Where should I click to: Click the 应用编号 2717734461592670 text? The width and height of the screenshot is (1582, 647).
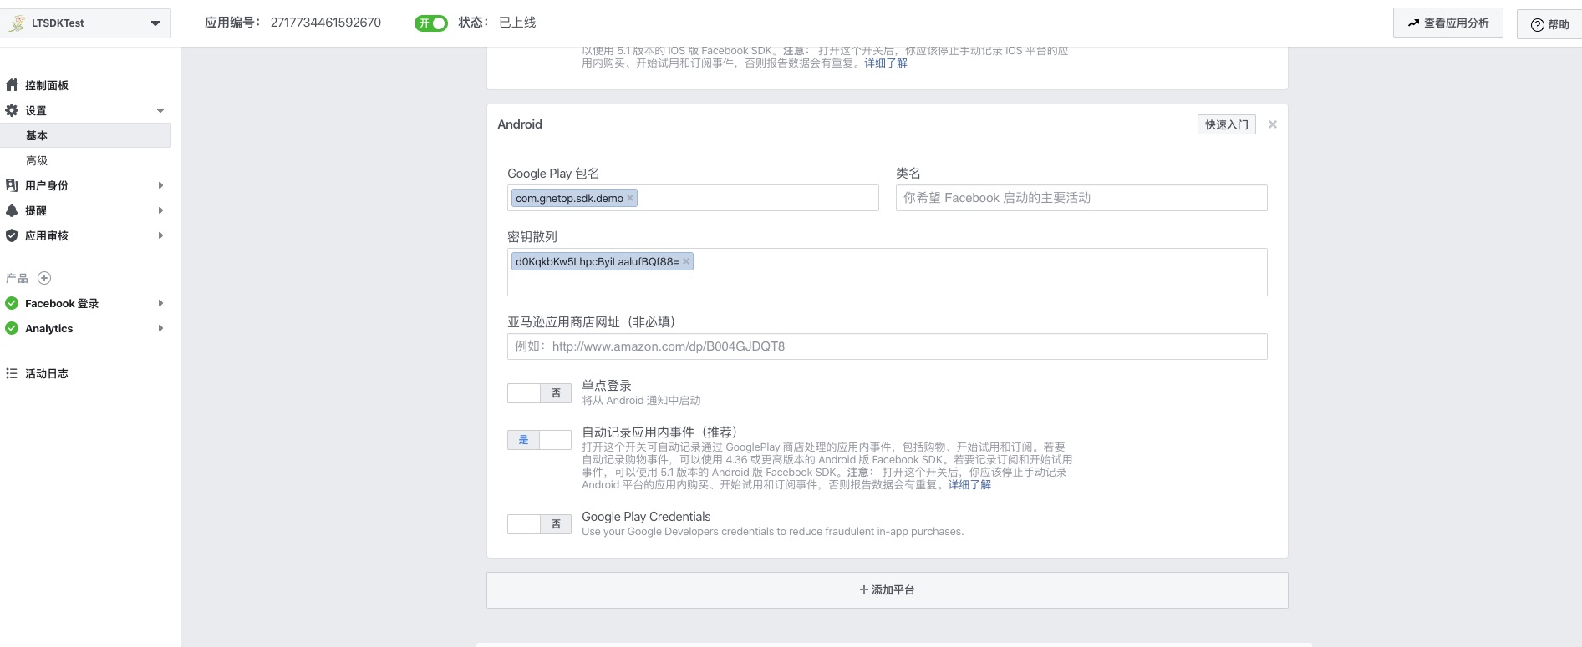pos(292,23)
